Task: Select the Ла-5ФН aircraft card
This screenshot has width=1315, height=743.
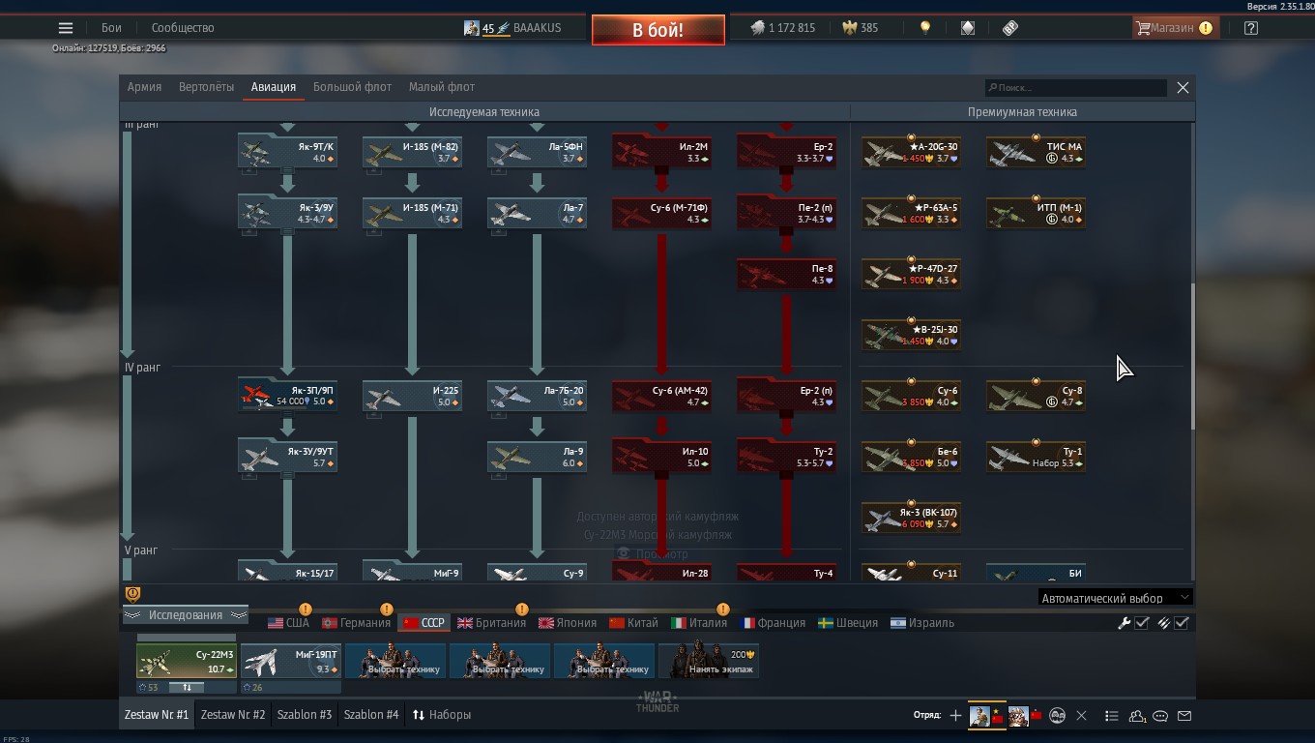Action: pyautogui.click(x=537, y=152)
